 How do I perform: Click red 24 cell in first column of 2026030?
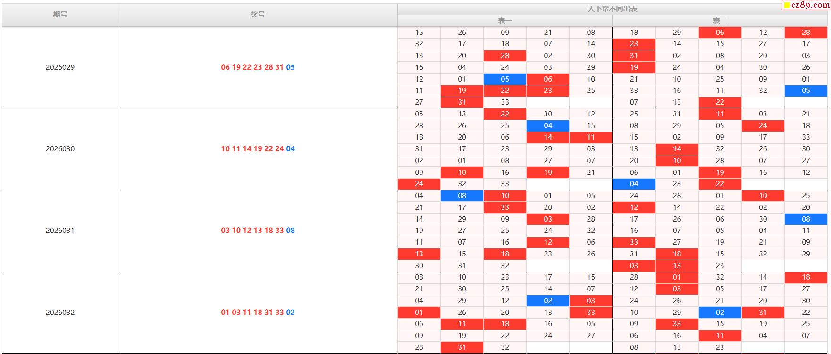[419, 184]
